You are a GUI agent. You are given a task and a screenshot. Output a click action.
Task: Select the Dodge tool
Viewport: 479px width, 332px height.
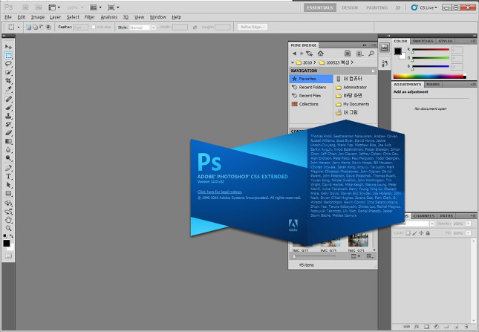click(x=8, y=158)
